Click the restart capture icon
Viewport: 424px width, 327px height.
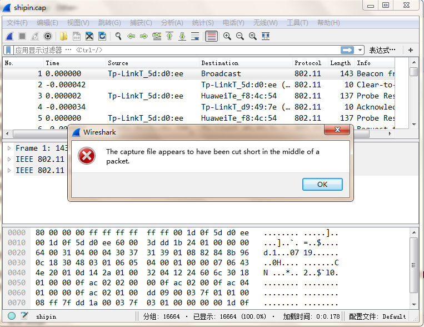[x=35, y=36]
